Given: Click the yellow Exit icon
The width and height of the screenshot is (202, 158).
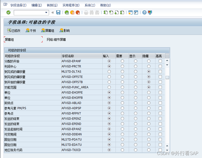Looking at the screenshot, I should 72,12.
